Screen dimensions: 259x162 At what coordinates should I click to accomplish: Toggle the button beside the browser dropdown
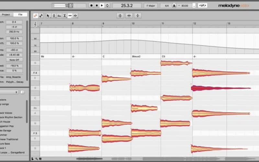[x=22, y=92]
